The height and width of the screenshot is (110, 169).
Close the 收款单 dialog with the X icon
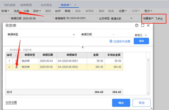[x=148, y=25]
